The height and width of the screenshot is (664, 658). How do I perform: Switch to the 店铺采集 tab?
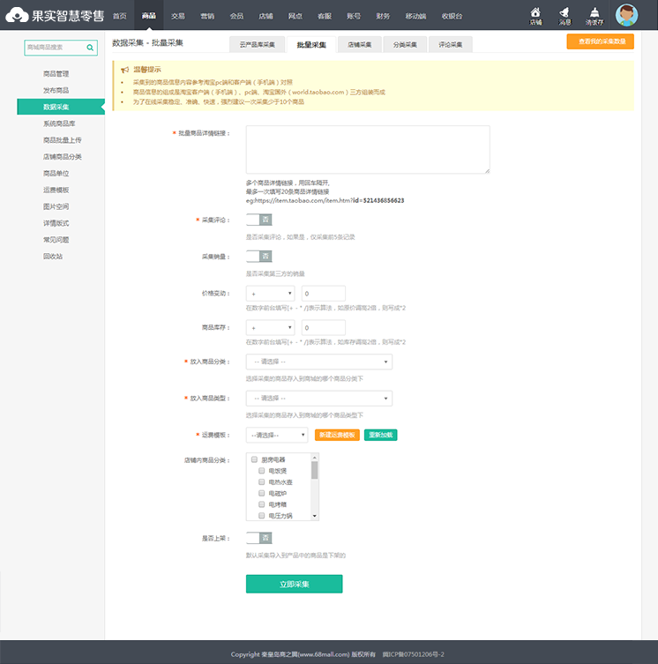coord(359,43)
